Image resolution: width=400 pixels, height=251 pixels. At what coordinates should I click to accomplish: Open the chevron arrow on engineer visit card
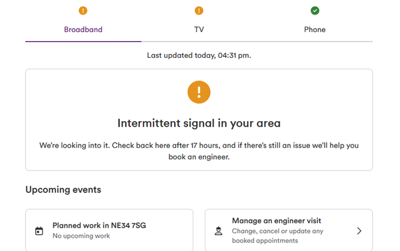pyautogui.click(x=359, y=231)
